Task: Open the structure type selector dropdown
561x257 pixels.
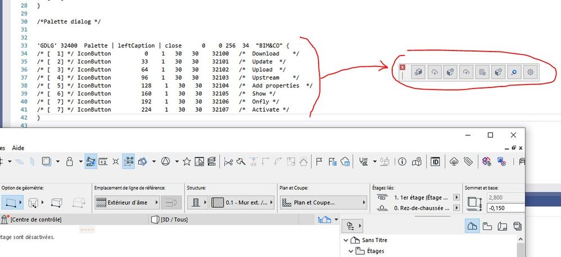Action: pyautogui.click(x=197, y=203)
